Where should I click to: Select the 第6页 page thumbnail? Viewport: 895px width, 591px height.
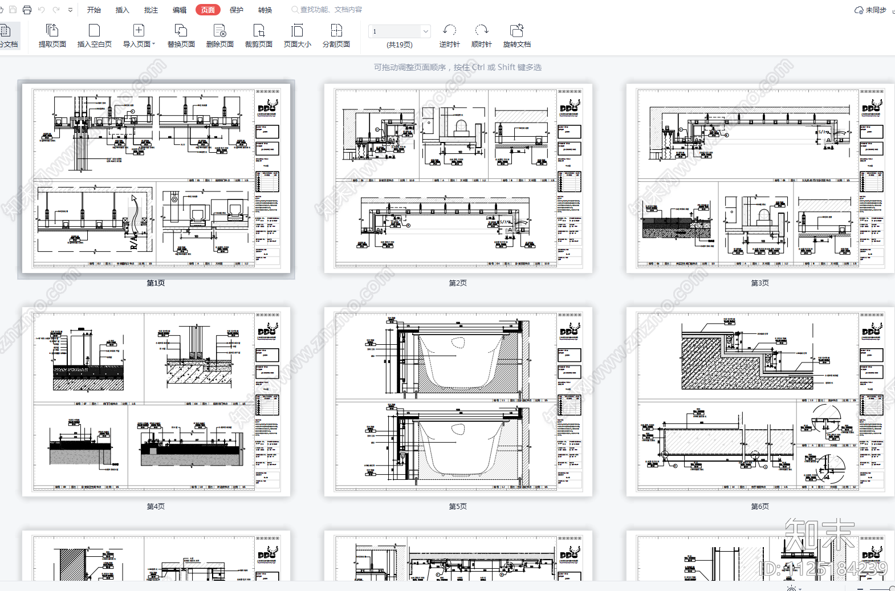tap(760, 402)
